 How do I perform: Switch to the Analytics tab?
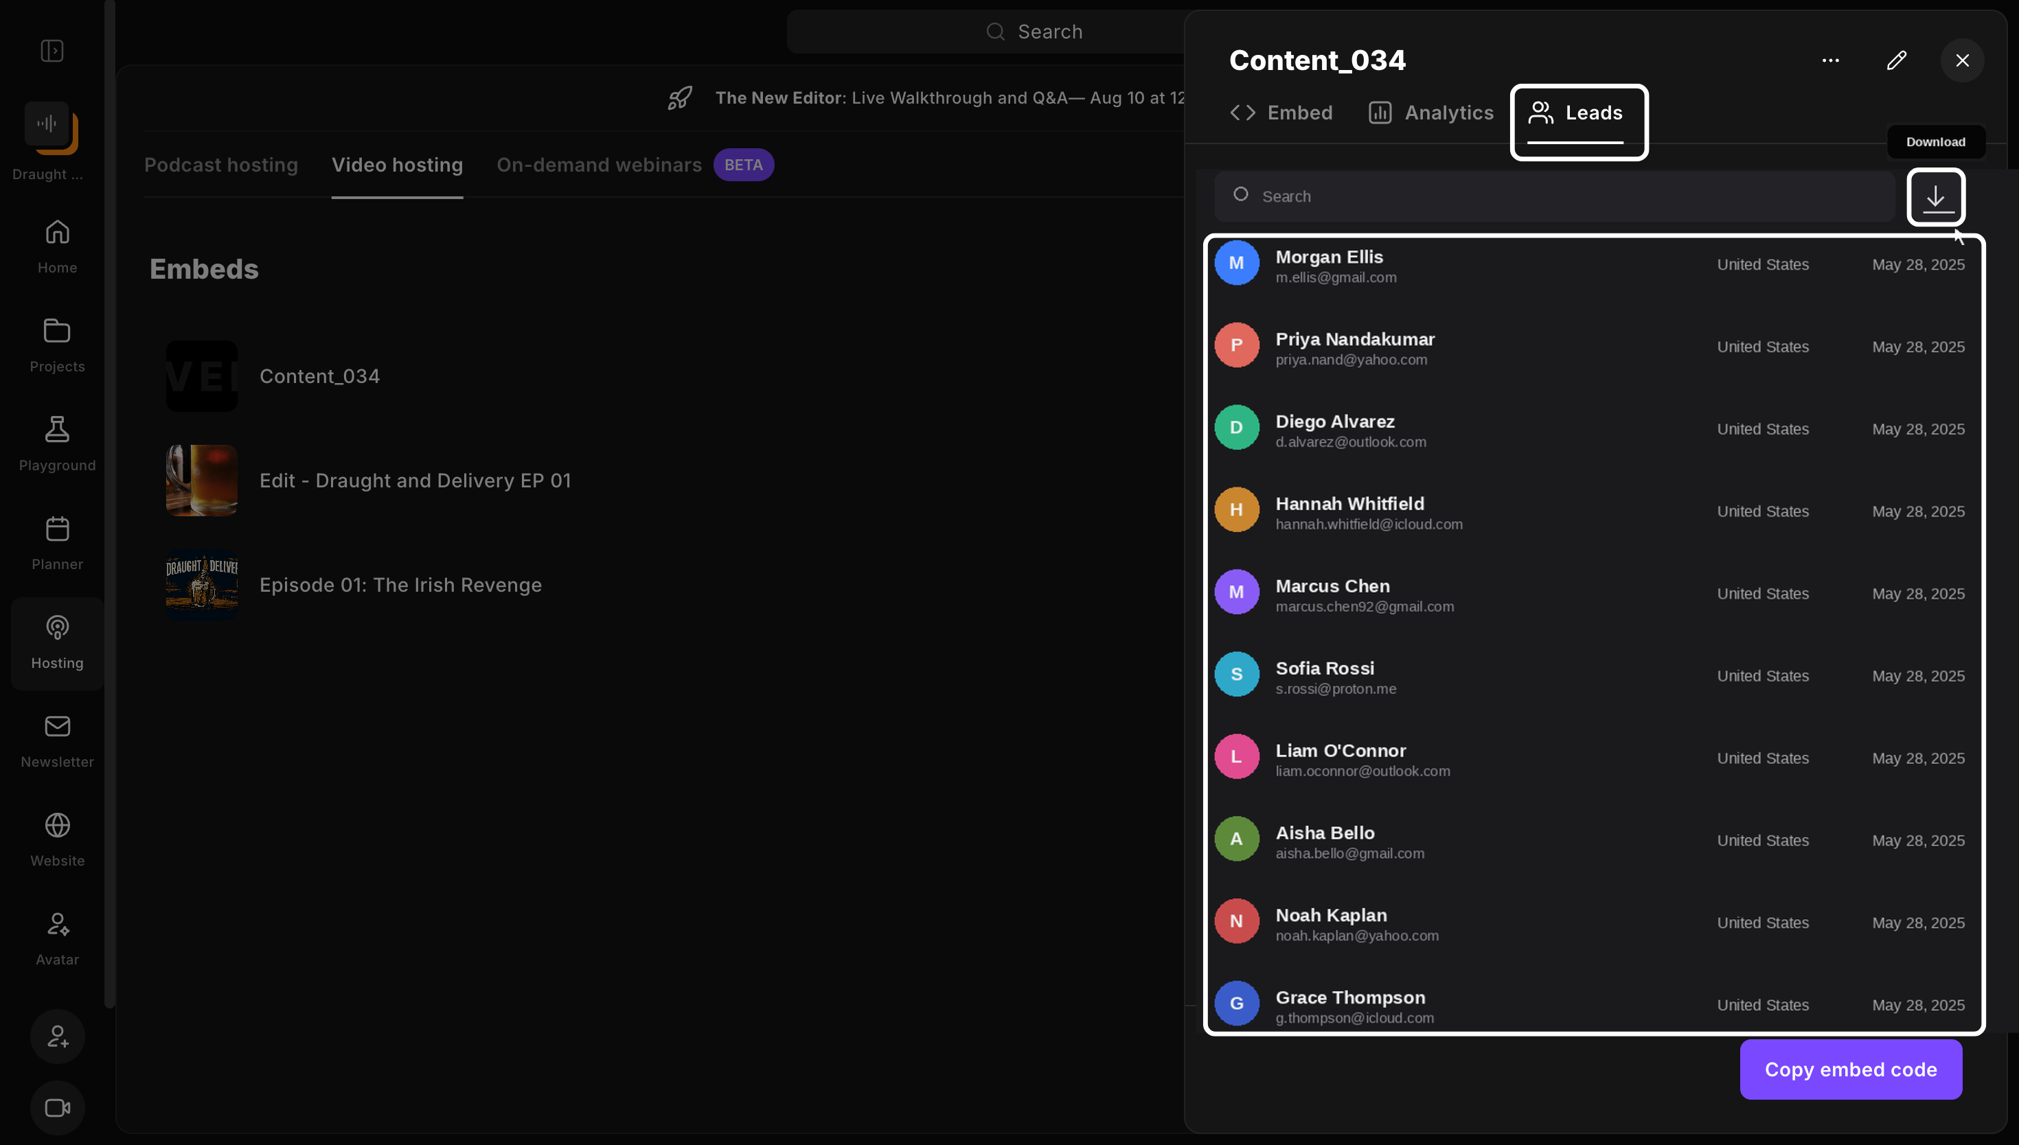tap(1430, 113)
